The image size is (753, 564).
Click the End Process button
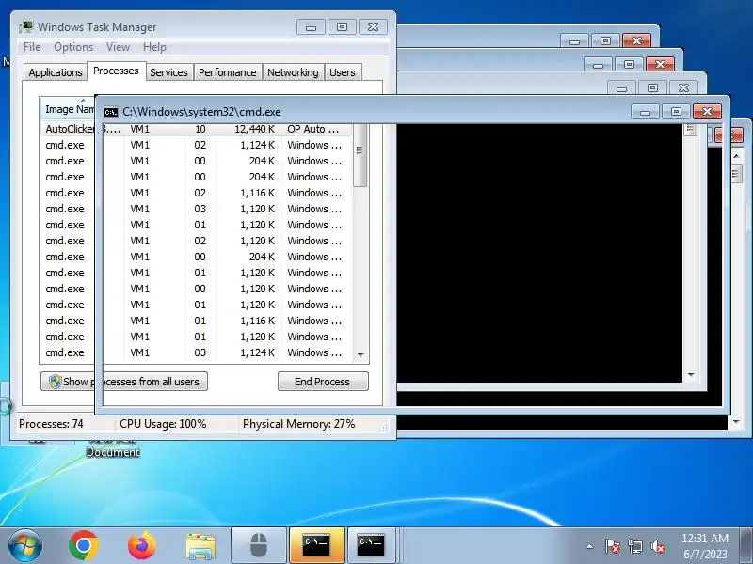click(x=323, y=382)
